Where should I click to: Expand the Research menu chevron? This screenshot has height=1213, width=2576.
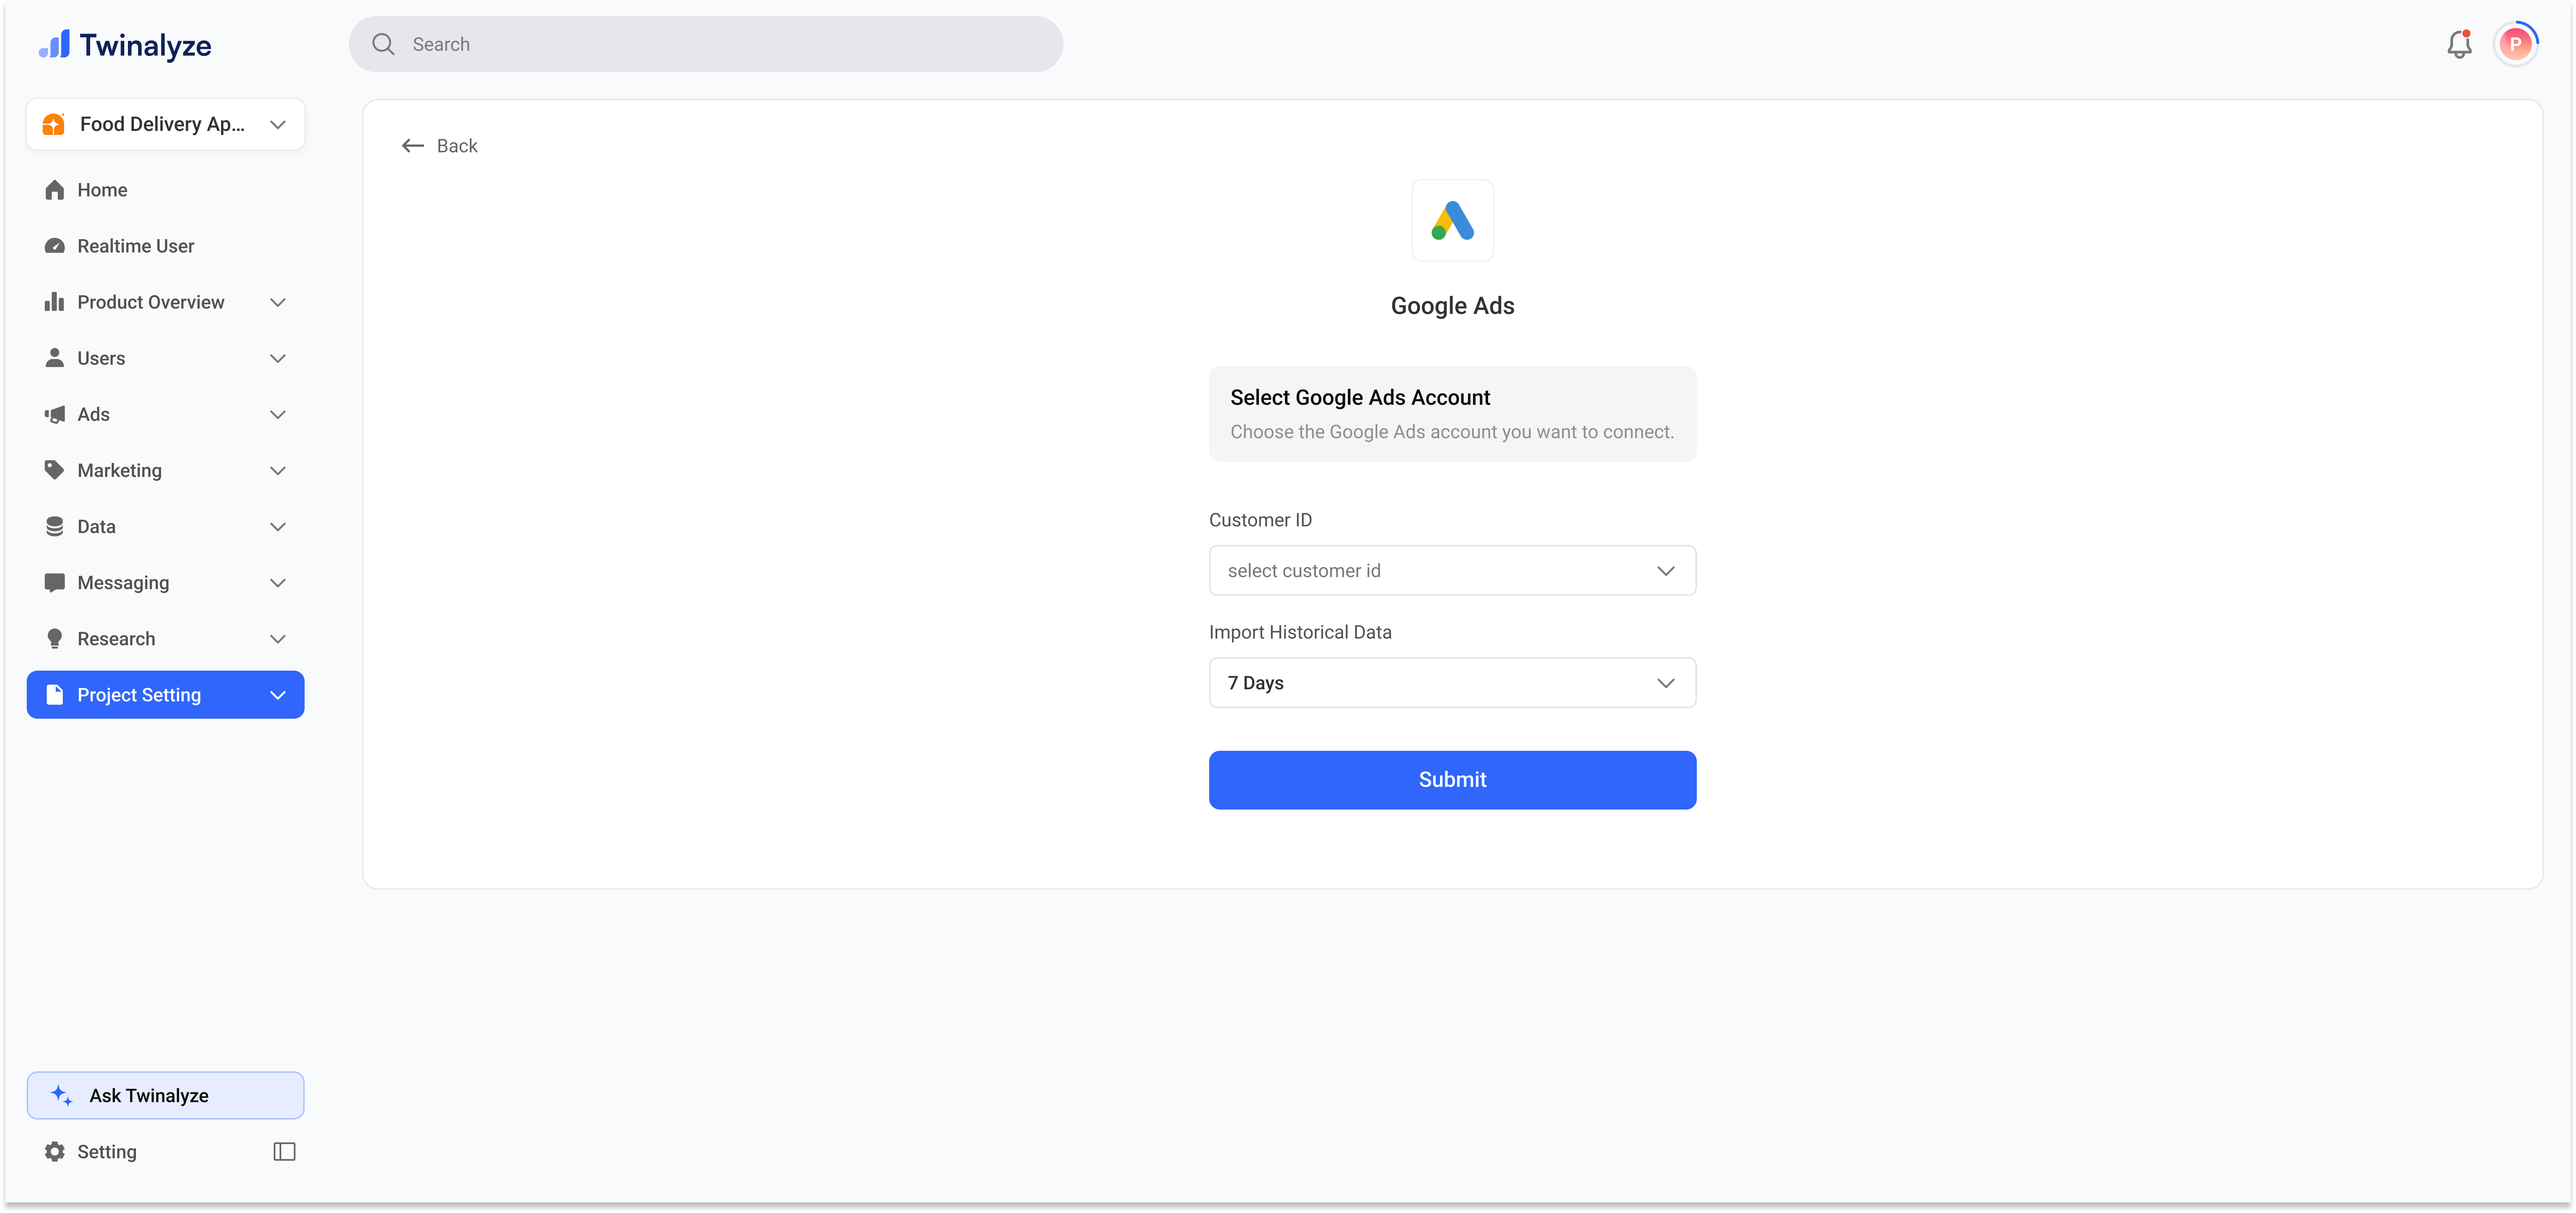tap(278, 639)
